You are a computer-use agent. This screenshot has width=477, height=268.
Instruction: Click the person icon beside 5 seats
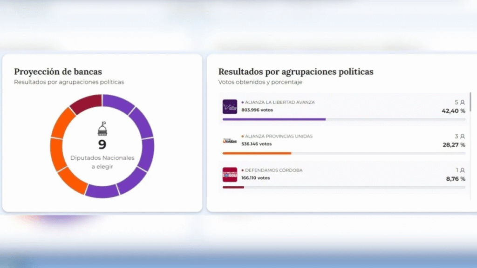click(x=463, y=102)
